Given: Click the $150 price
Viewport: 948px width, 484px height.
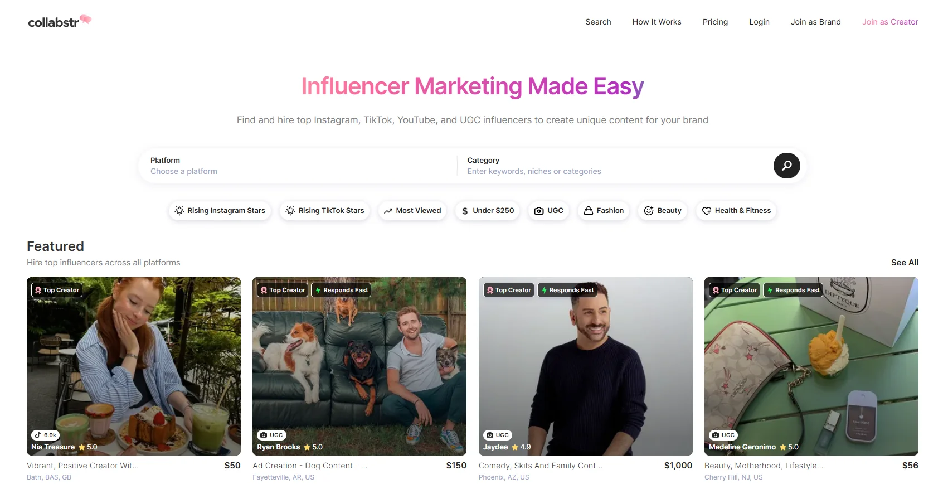Looking at the screenshot, I should 456,466.
